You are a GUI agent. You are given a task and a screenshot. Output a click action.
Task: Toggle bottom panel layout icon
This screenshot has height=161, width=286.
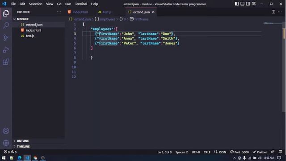tap(242, 4)
